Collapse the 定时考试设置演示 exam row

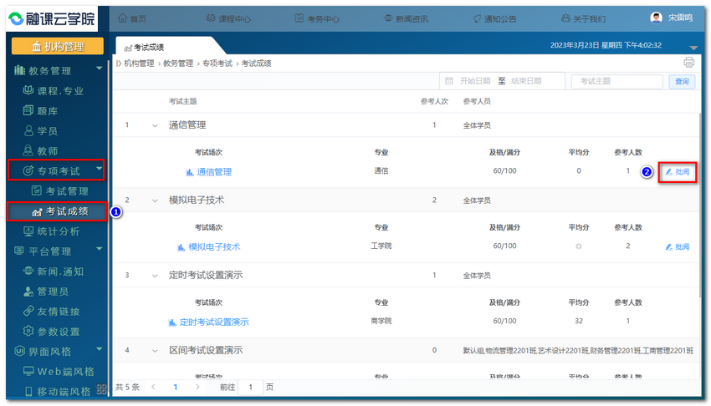[x=155, y=276]
